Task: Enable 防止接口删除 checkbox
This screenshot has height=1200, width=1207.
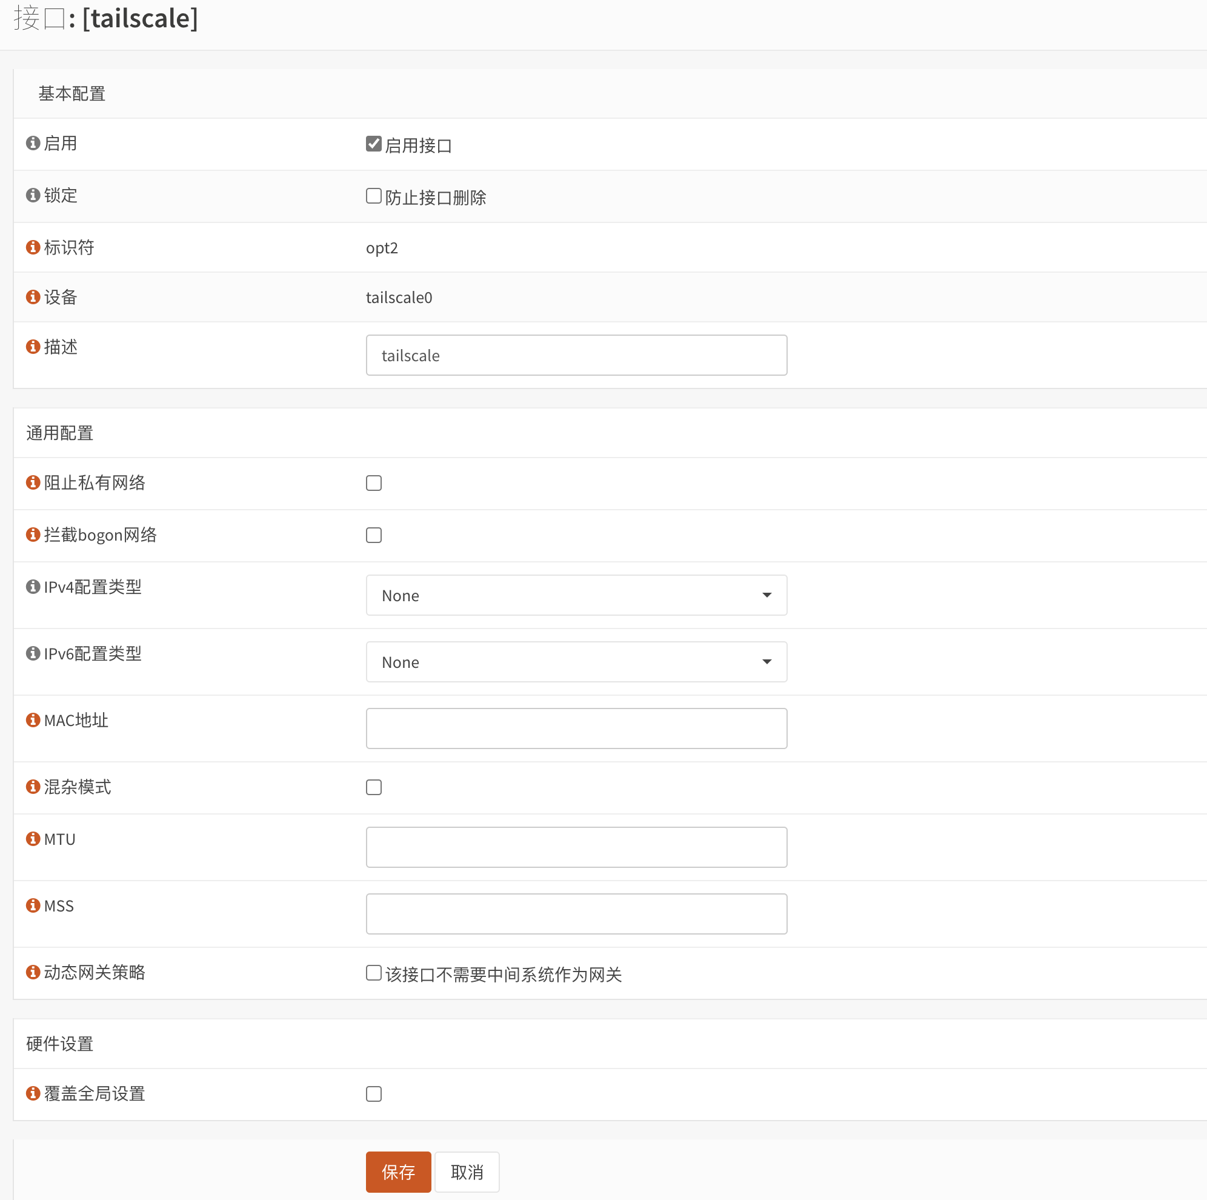Action: pos(374,196)
